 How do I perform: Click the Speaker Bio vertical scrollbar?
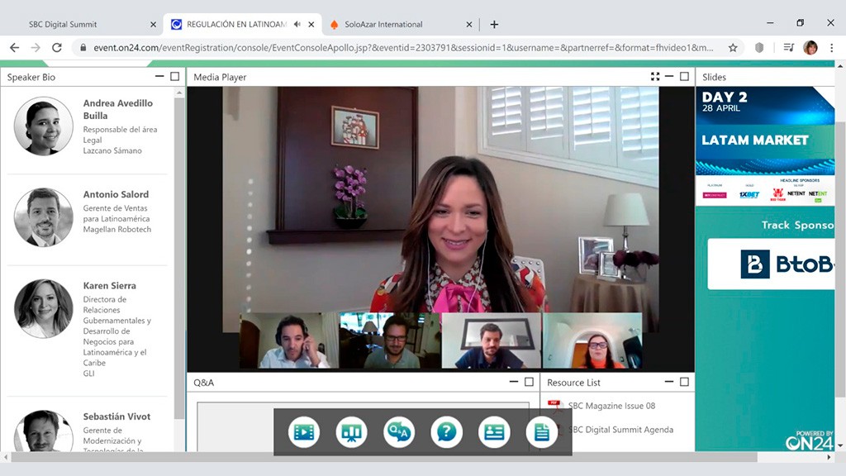tap(179, 248)
